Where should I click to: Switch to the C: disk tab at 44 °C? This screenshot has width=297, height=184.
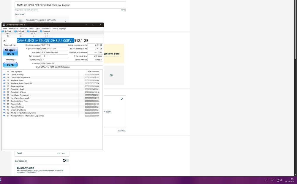33,34
